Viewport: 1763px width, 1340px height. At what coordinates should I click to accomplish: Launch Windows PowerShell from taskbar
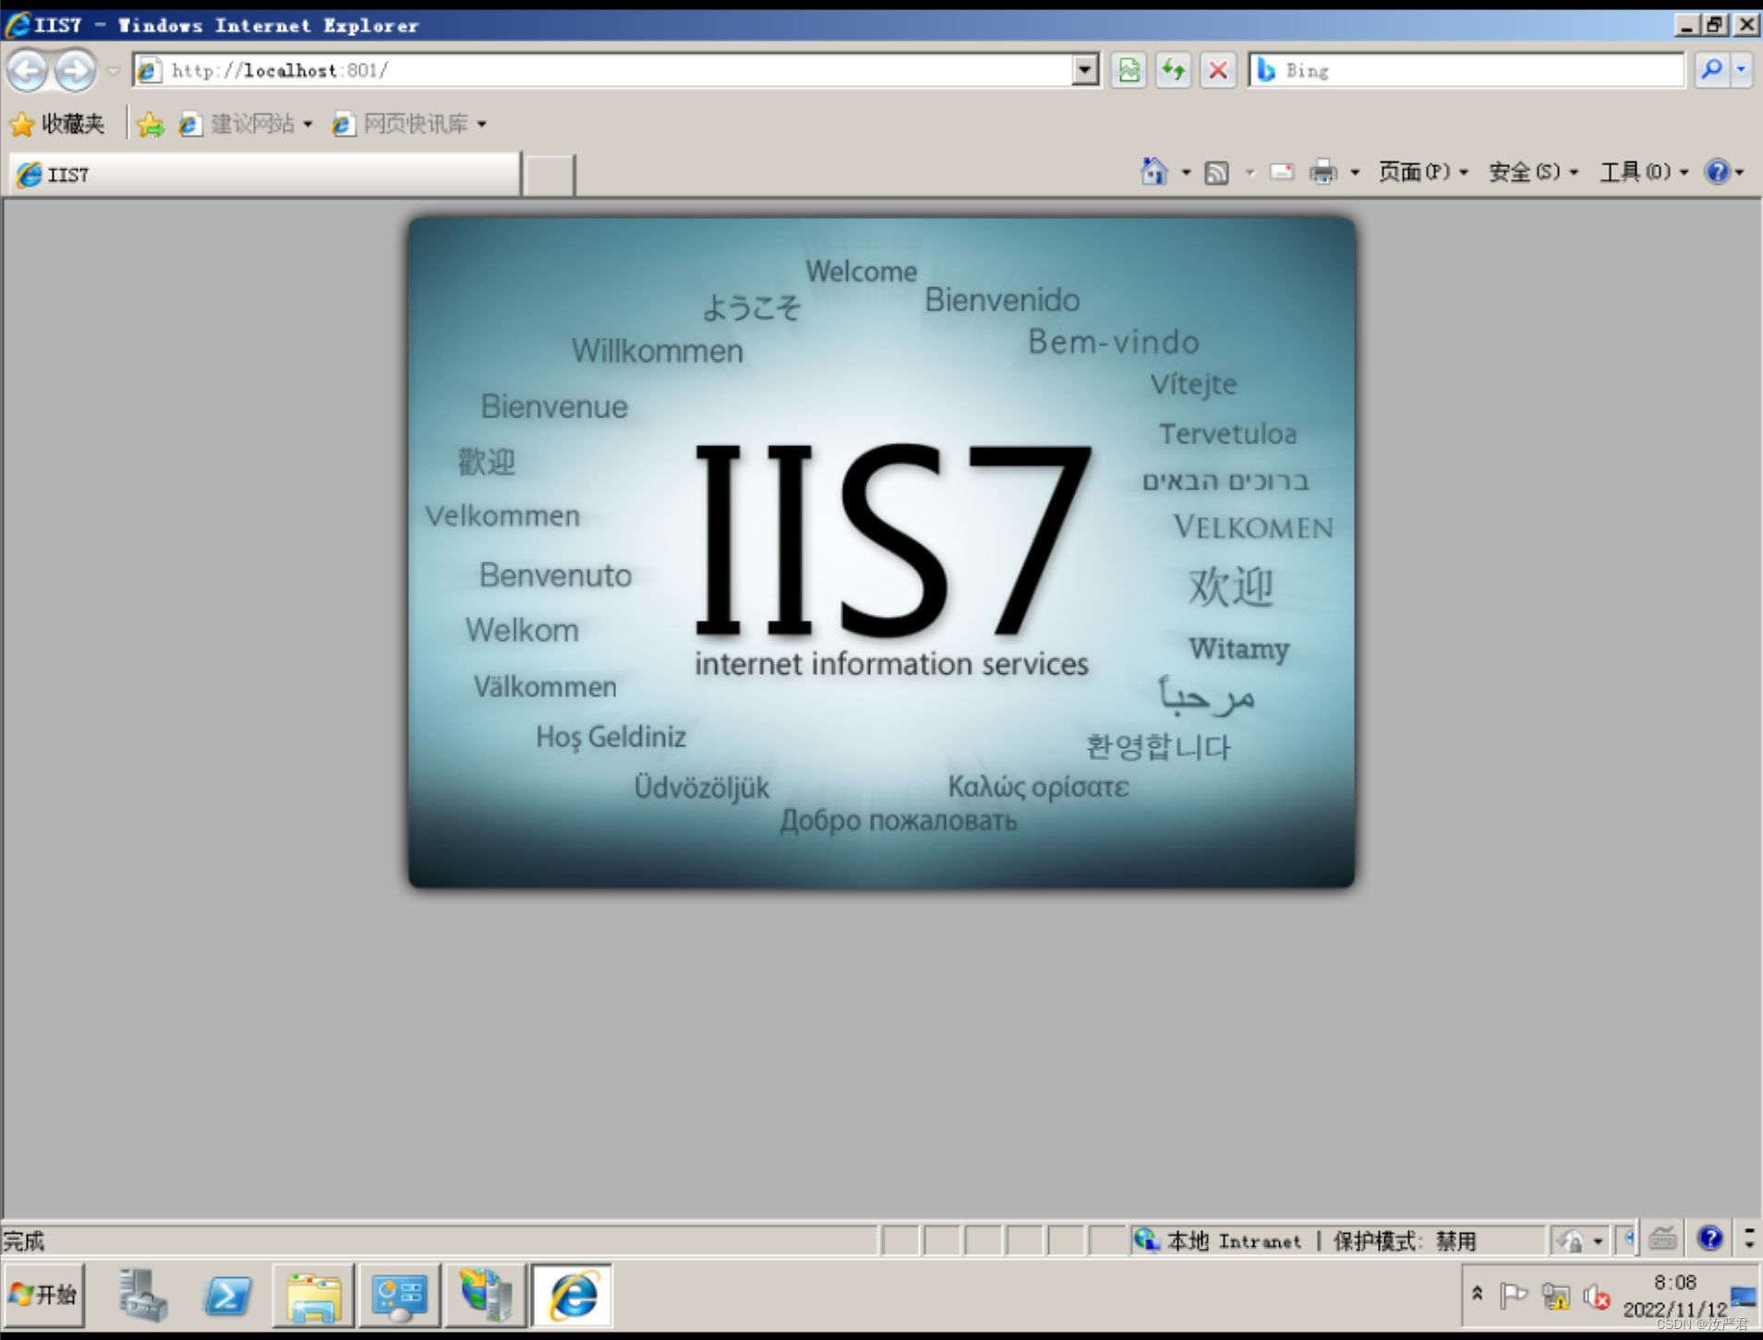pyautogui.click(x=228, y=1296)
